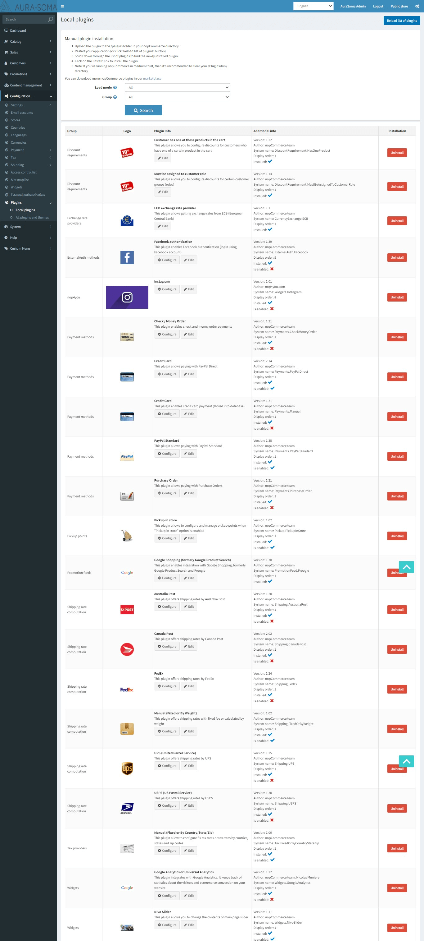Open the English language selector
This screenshot has height=941, width=424.
313,6
